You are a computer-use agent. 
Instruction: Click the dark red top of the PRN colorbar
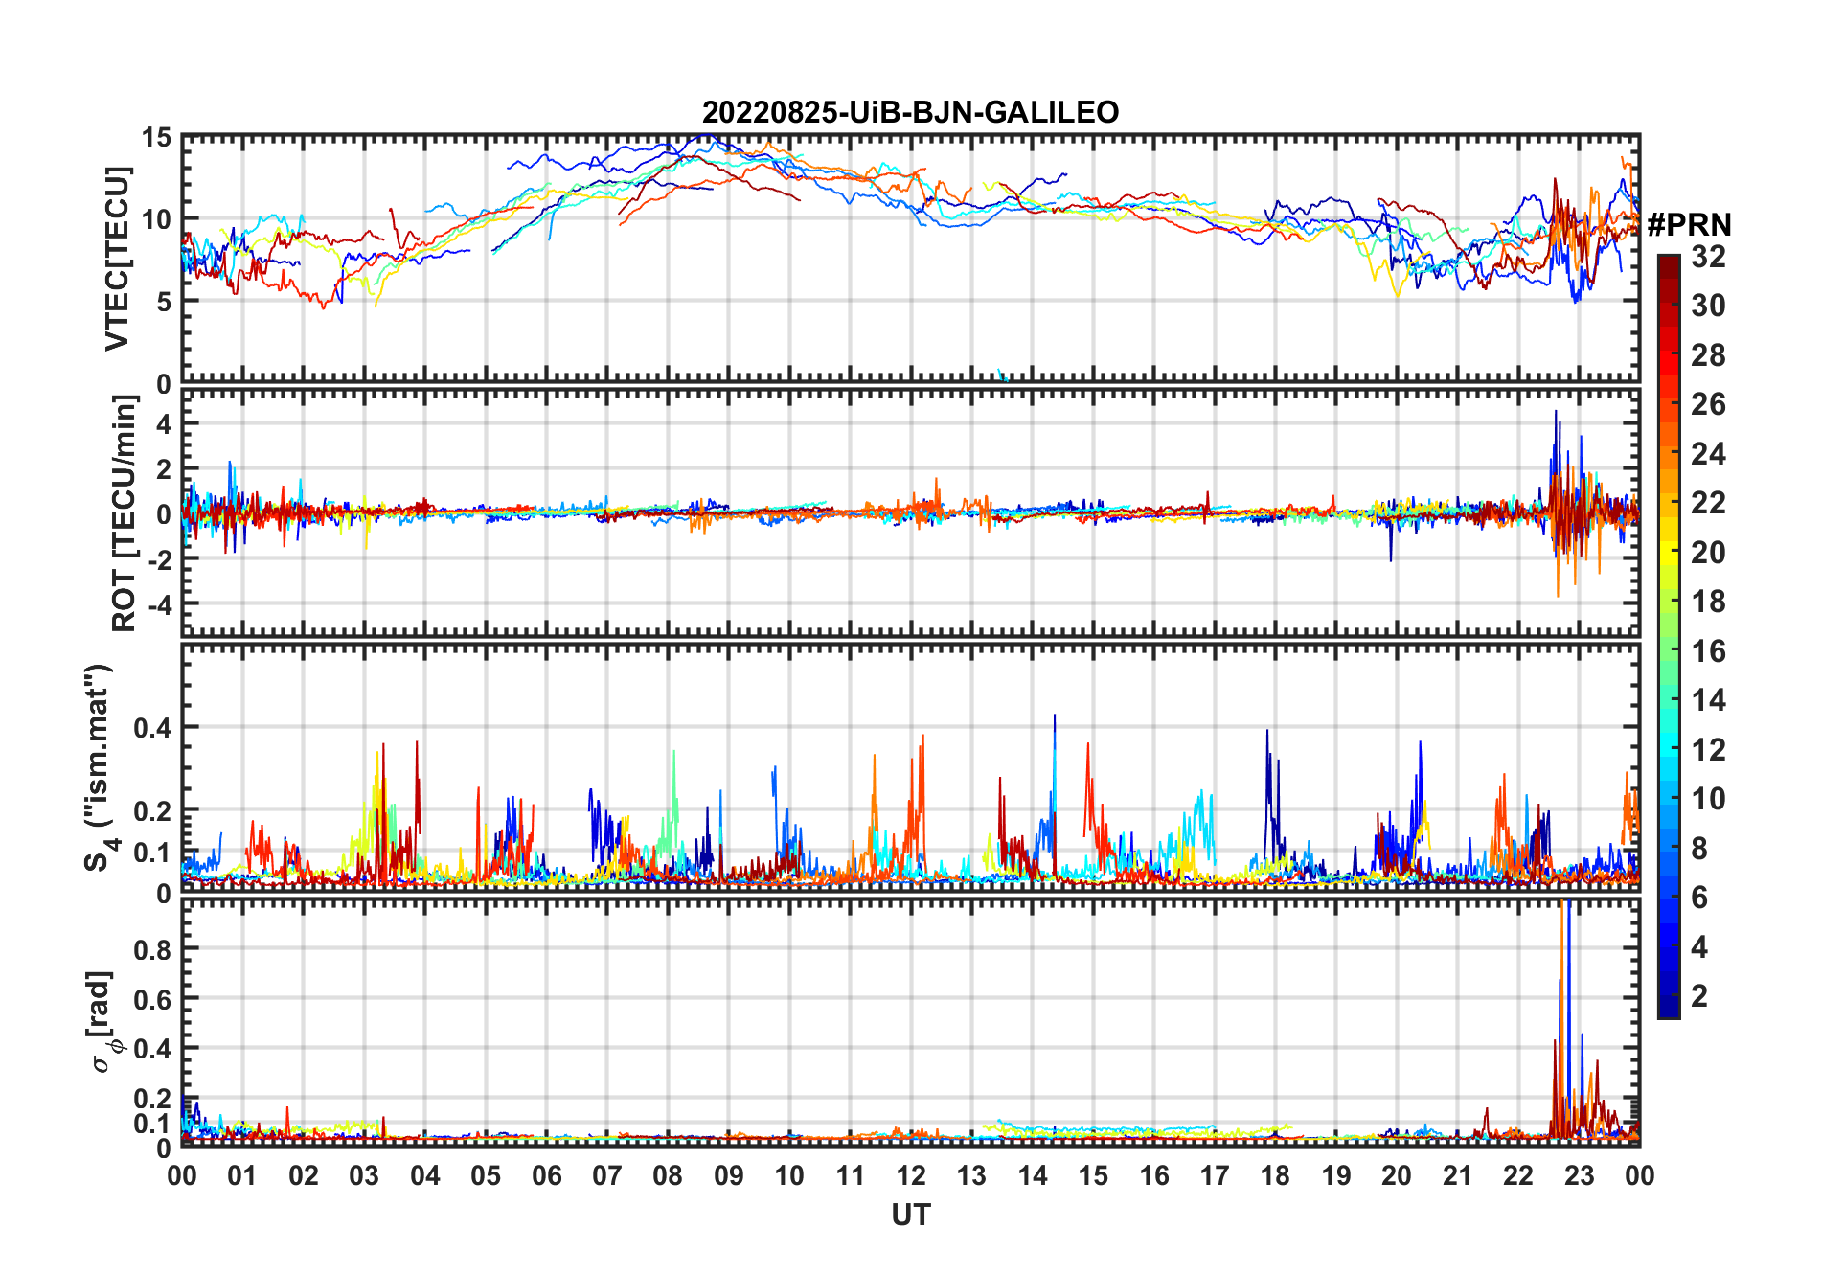(1669, 262)
